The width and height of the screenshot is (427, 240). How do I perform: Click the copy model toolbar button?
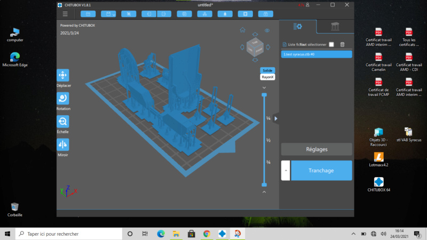[184, 14]
